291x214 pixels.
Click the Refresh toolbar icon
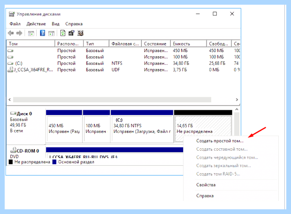pyautogui.click(x=63, y=33)
